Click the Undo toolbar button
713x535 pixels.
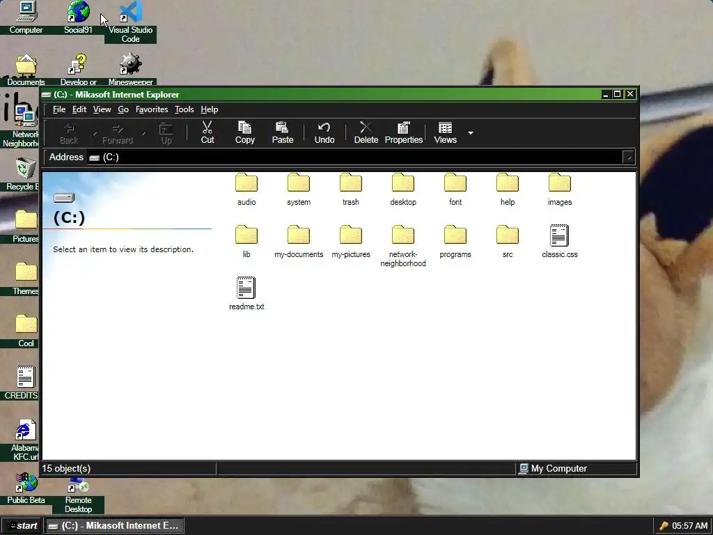(324, 133)
